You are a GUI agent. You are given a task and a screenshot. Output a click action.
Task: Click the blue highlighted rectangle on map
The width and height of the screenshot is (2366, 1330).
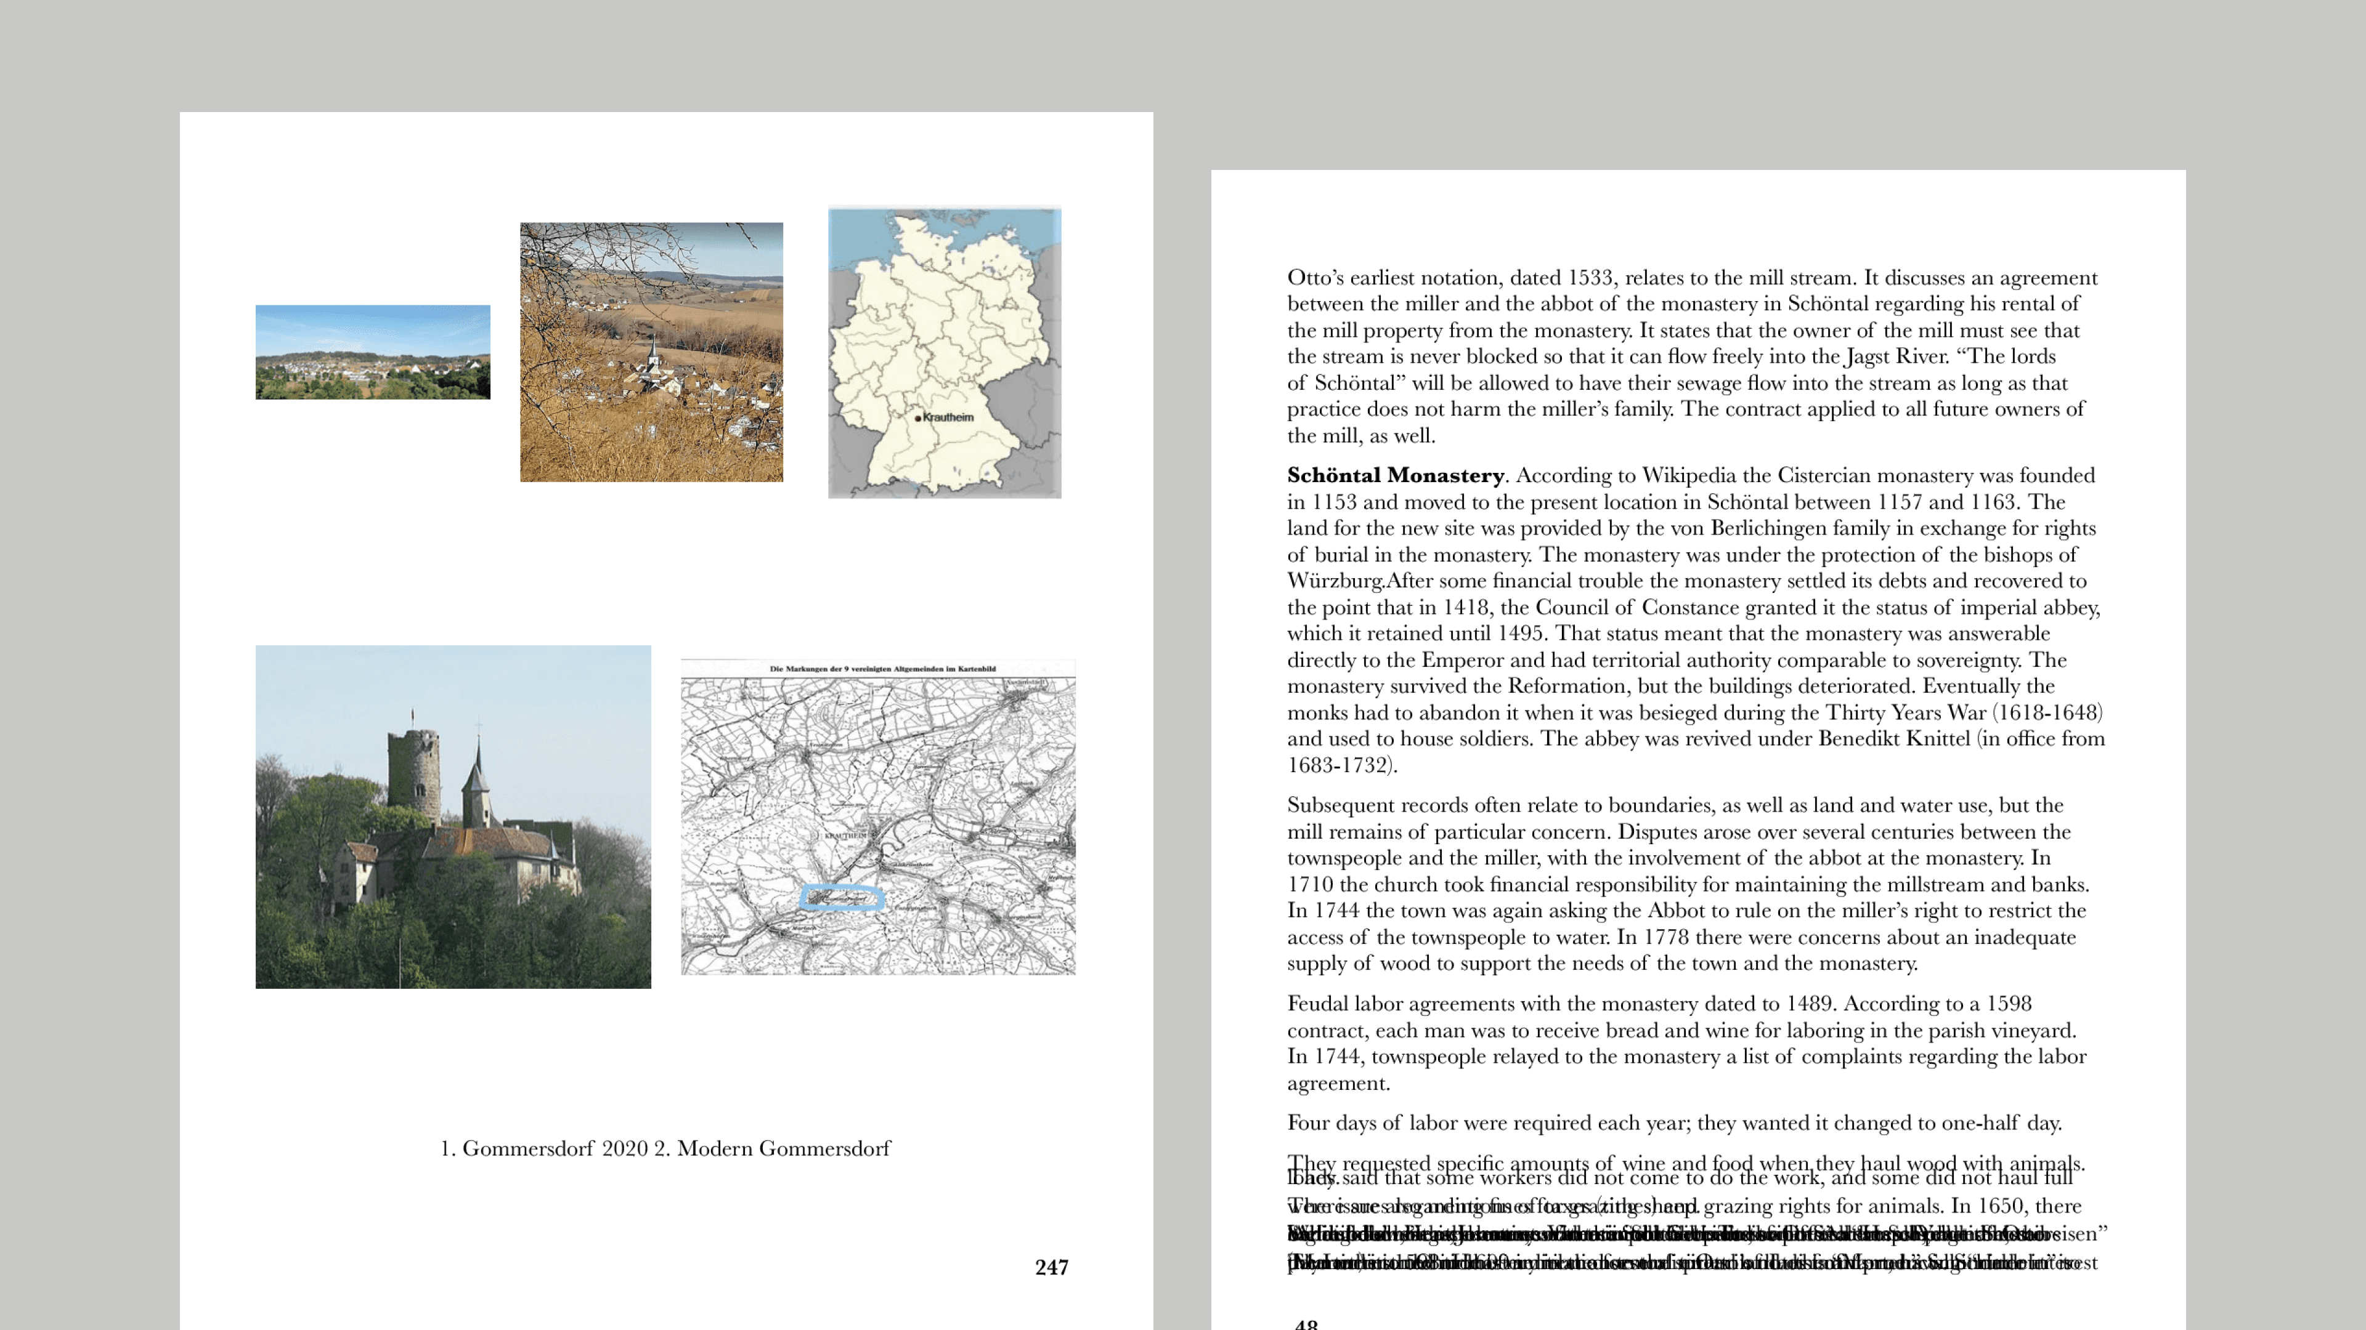click(x=841, y=897)
